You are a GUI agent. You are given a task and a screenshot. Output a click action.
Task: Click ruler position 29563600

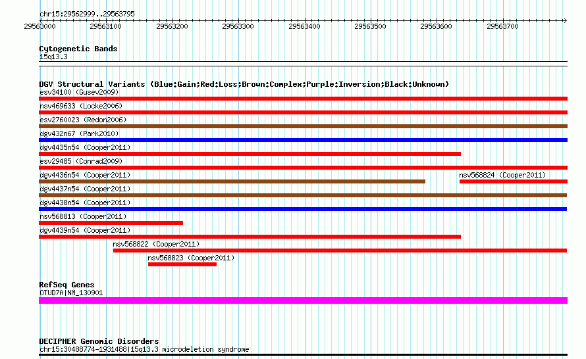coord(436,26)
